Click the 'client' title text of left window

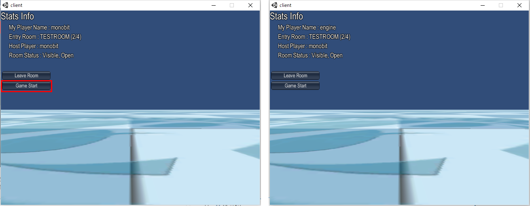tap(17, 5)
